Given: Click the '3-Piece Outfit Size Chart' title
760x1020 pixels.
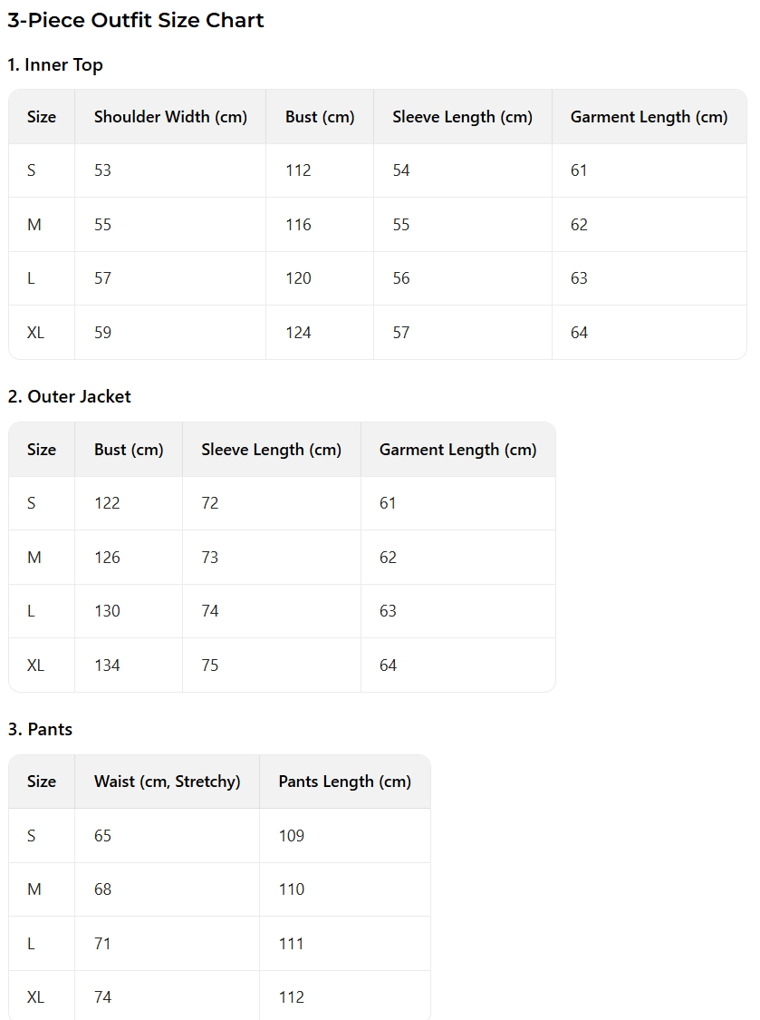Looking at the screenshot, I should 136,21.
